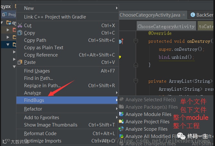215x146 pixels.
Task: Open the Refactor submenu
Action: point(33,109)
